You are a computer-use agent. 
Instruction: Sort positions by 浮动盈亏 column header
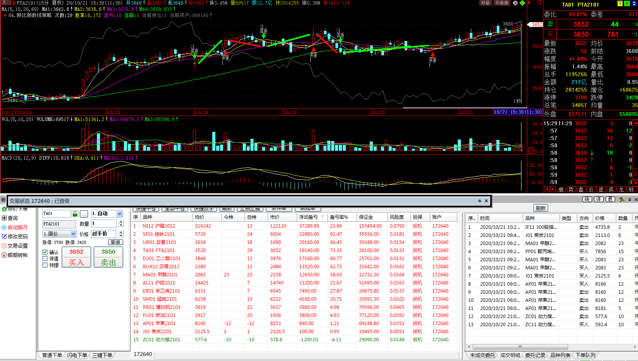[x=312, y=217]
